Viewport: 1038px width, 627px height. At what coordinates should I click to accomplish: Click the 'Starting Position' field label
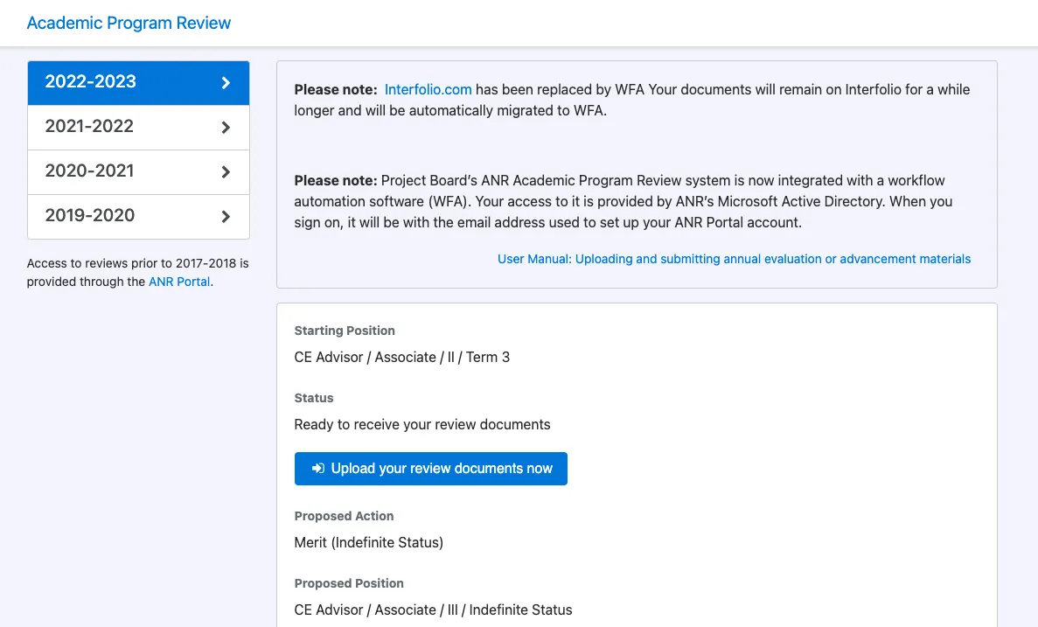[345, 331]
